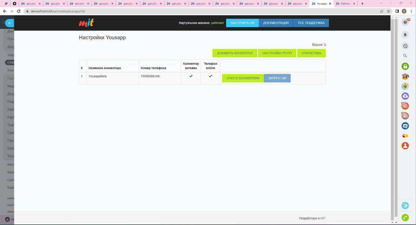
Task: Click the MIT logo
Action: pos(86,23)
